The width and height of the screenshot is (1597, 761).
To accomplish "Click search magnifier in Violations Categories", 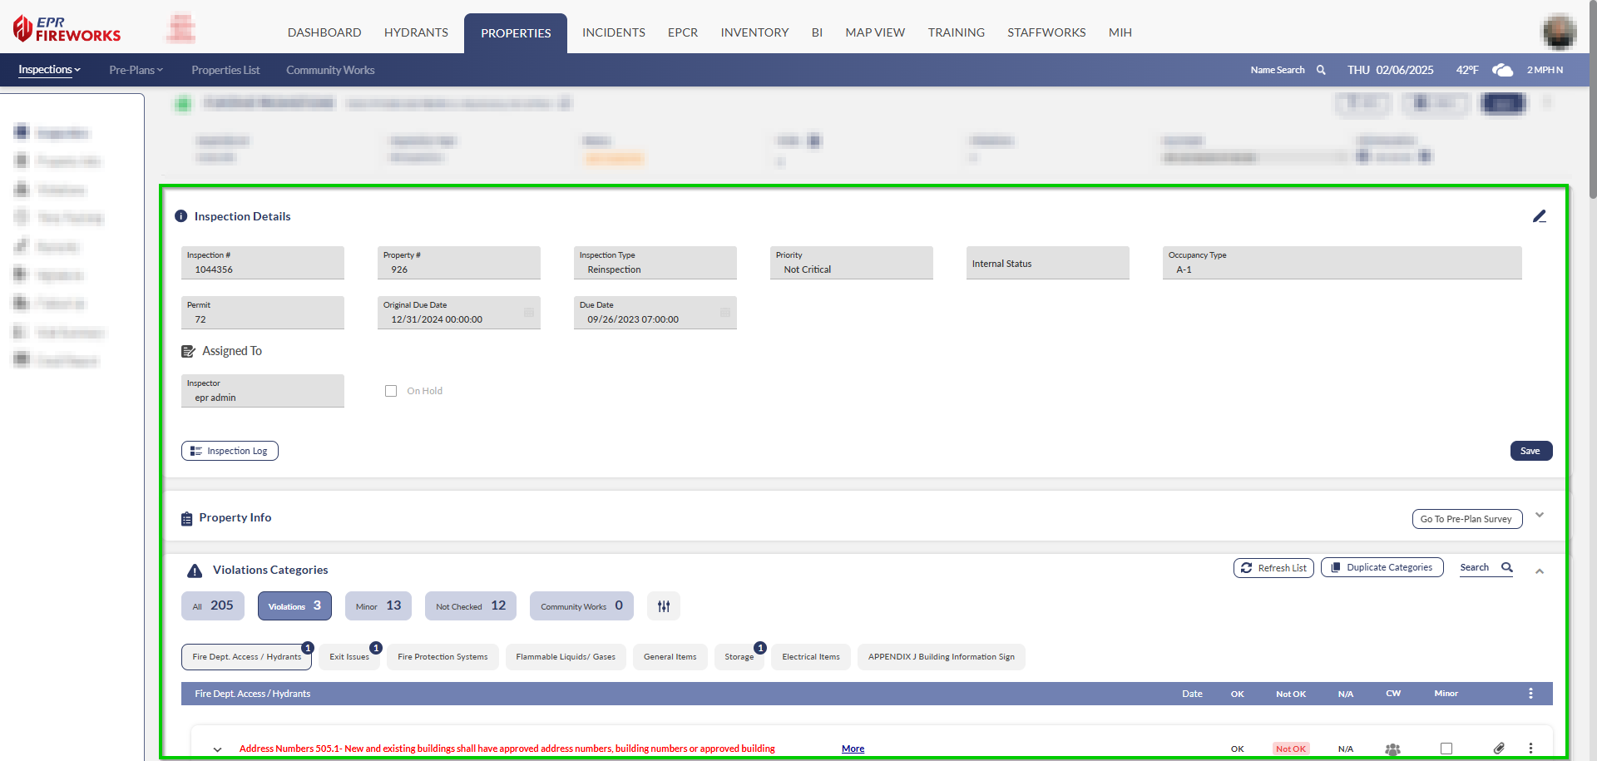I will 1506,567.
